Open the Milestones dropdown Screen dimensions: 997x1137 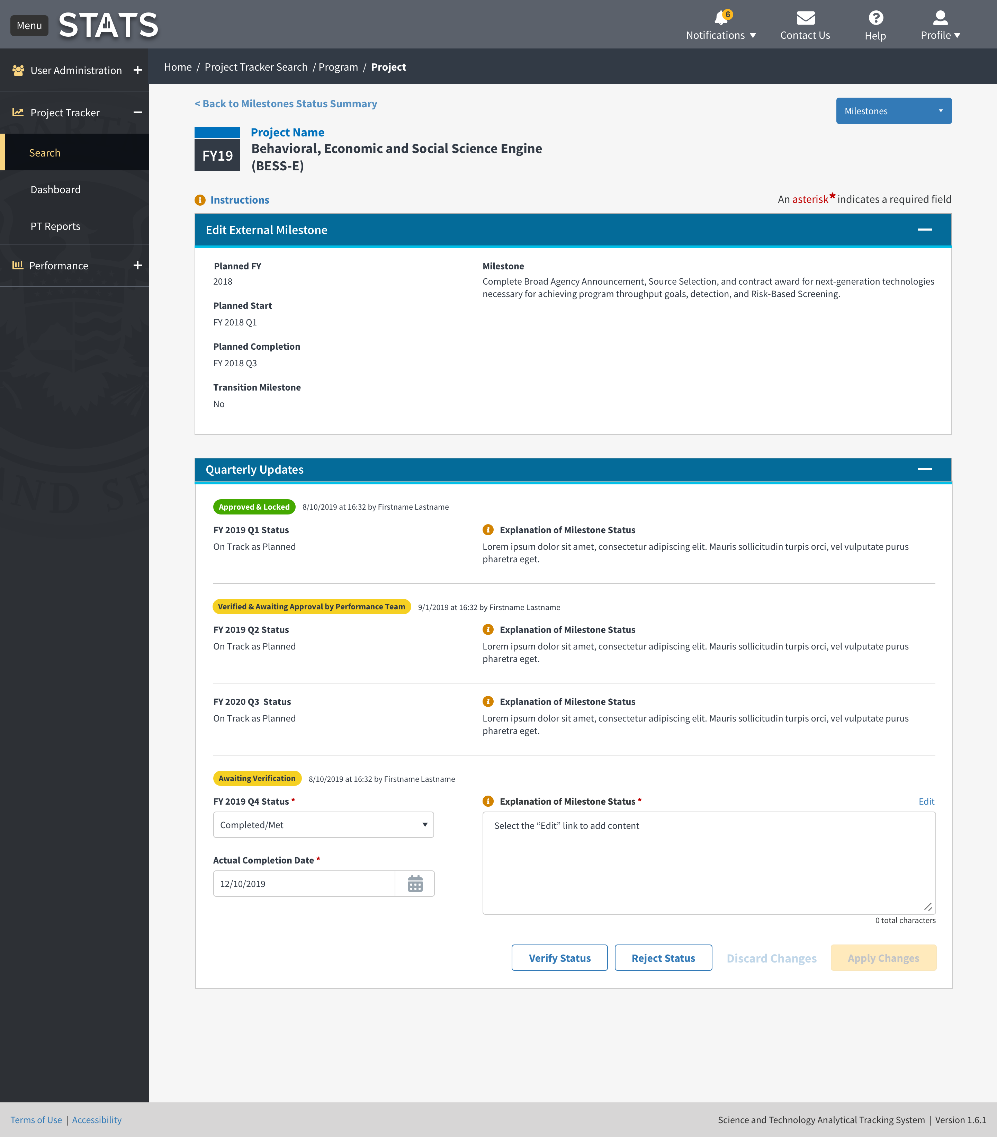pos(893,110)
